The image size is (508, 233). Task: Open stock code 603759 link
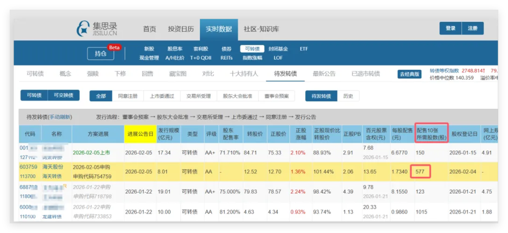click(x=28, y=167)
